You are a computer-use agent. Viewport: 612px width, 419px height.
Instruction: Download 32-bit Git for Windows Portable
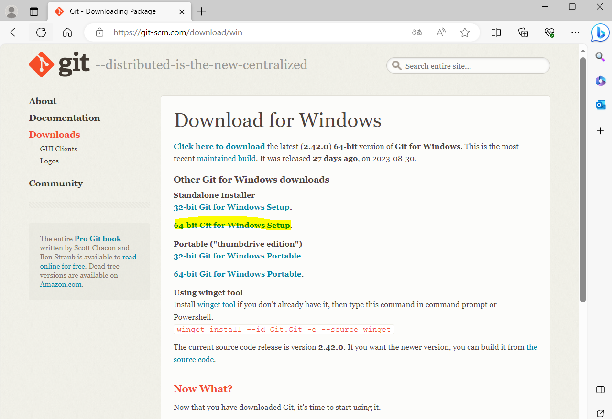click(x=237, y=256)
